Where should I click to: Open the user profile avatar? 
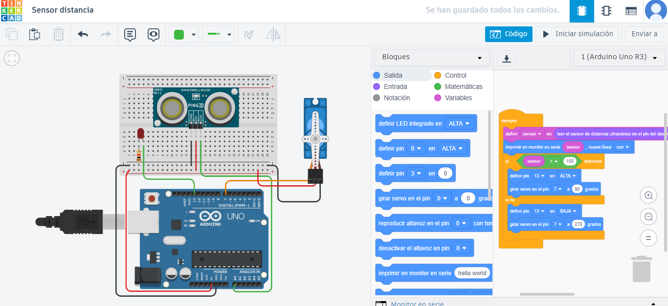[x=656, y=11]
